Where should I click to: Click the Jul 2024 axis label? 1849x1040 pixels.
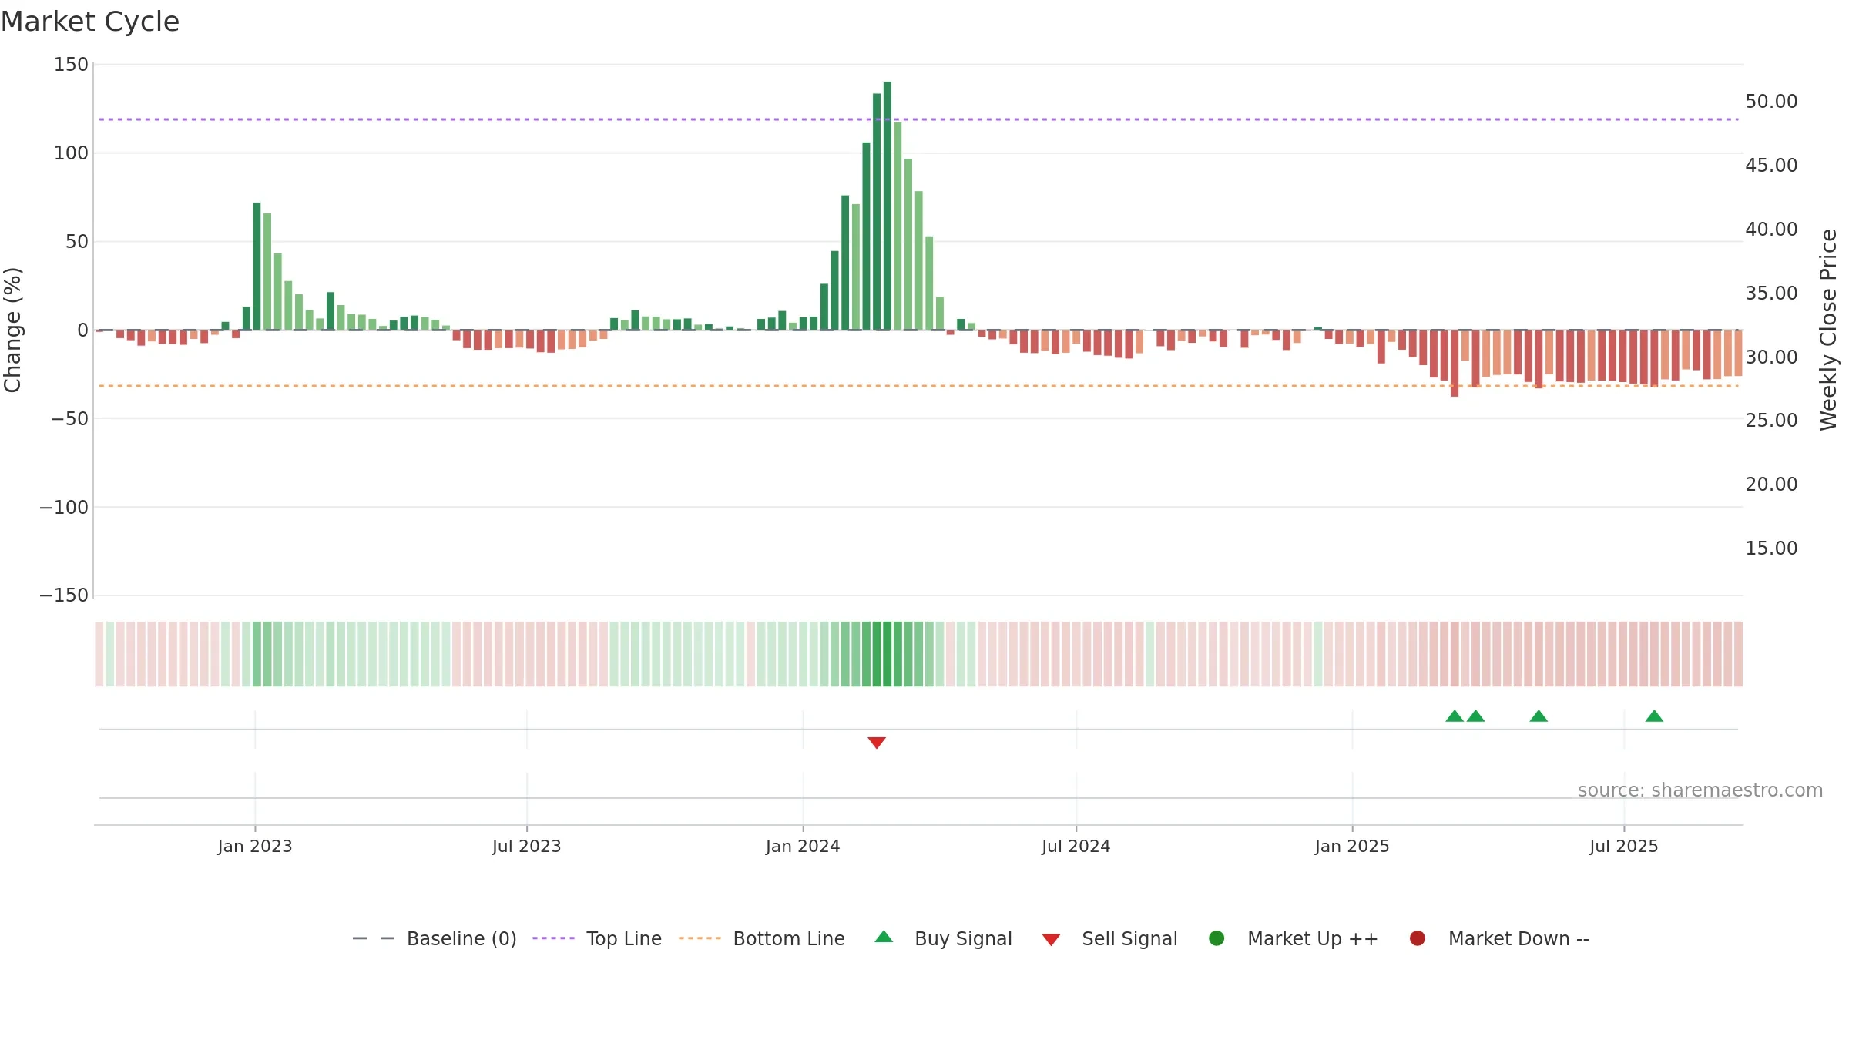click(1076, 846)
